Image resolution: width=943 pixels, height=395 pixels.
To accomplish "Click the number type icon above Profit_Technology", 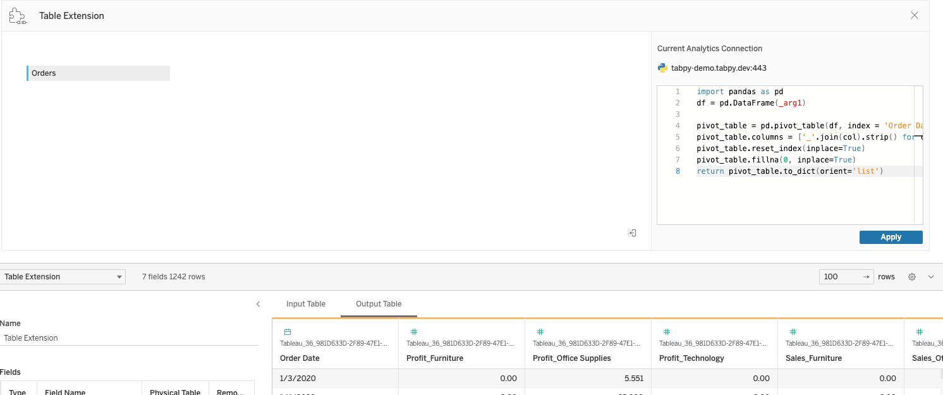I will click(x=667, y=332).
